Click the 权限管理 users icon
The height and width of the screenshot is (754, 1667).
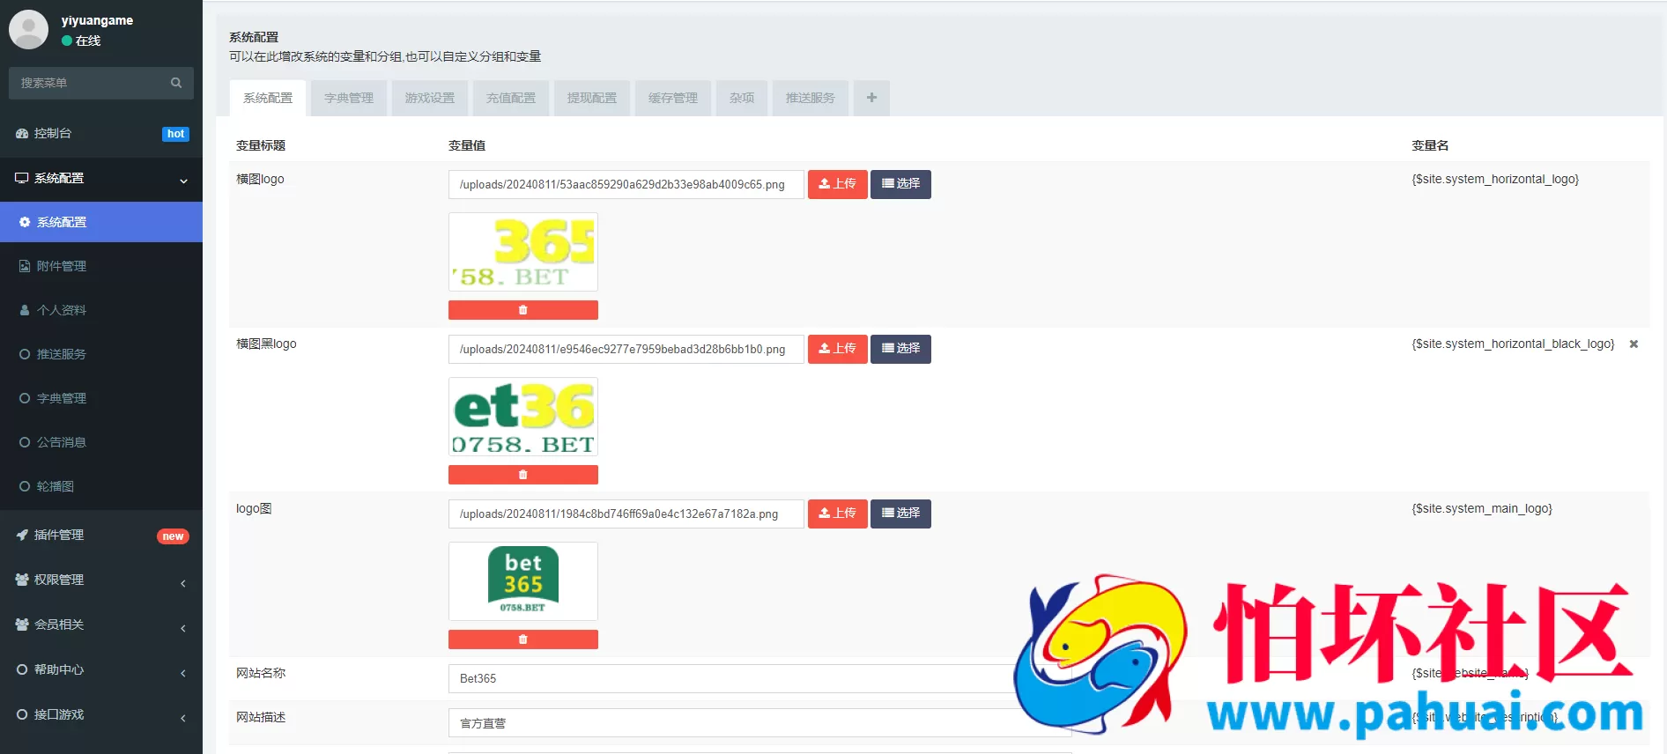tap(22, 580)
